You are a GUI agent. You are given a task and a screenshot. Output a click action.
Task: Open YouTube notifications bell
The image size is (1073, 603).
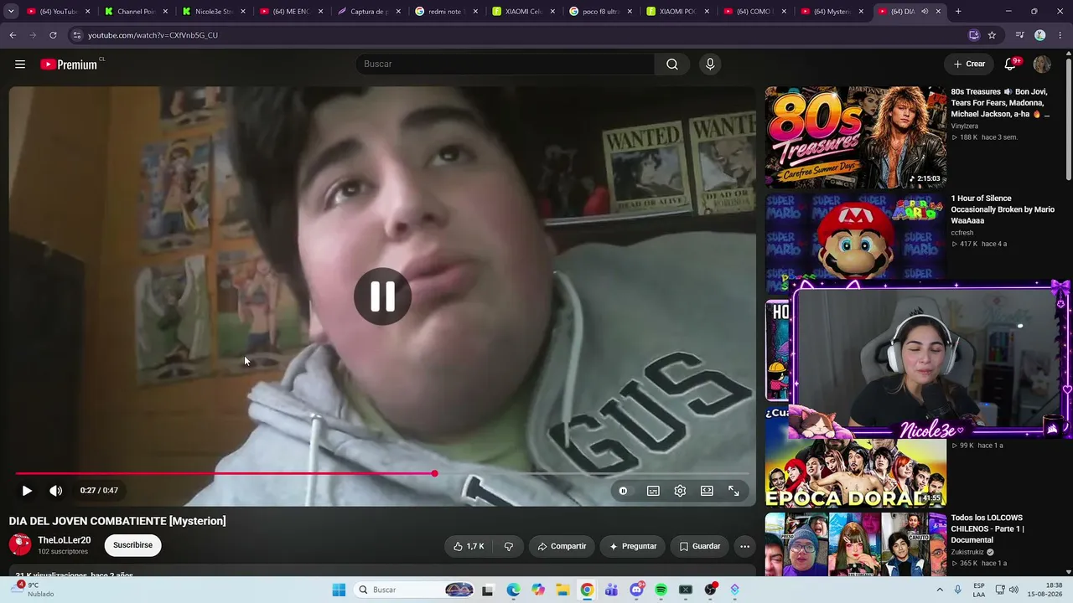point(1011,64)
